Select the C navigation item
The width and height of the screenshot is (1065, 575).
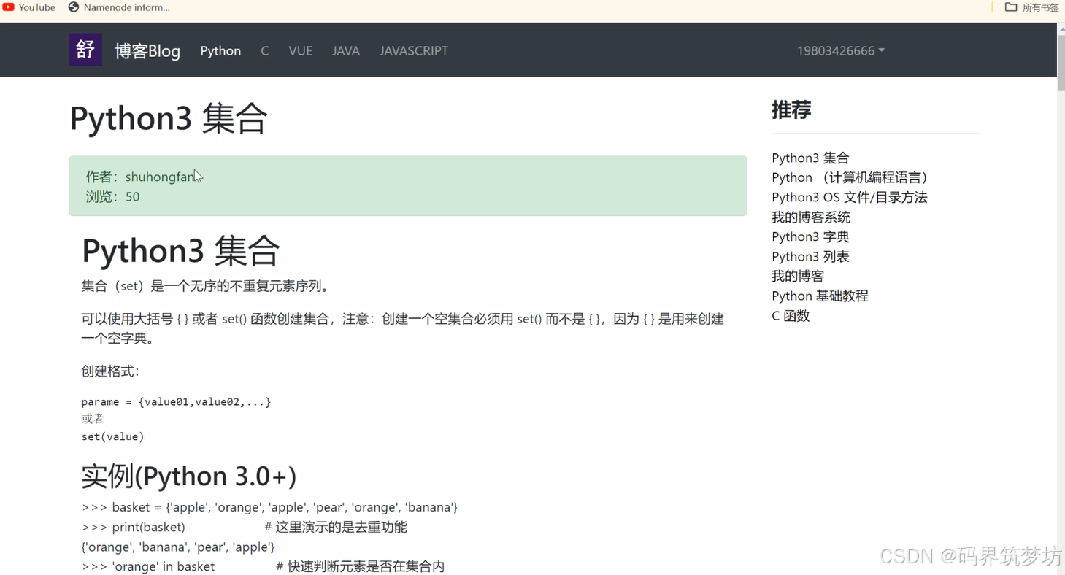(265, 50)
